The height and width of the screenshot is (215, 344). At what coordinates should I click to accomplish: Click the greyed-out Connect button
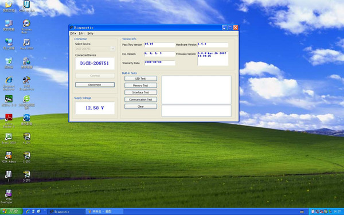(x=95, y=76)
